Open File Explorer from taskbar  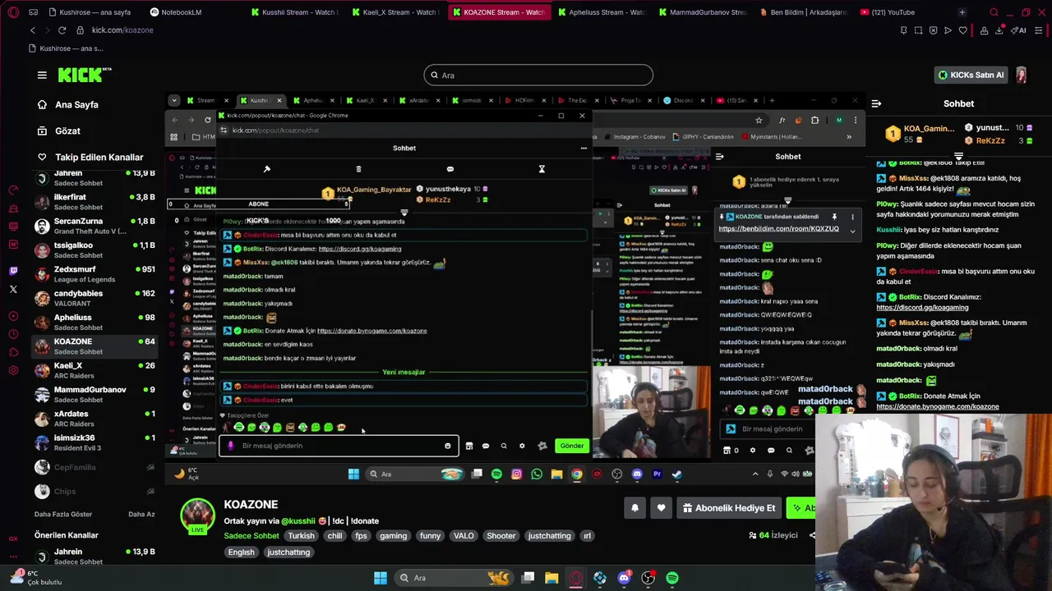551,578
